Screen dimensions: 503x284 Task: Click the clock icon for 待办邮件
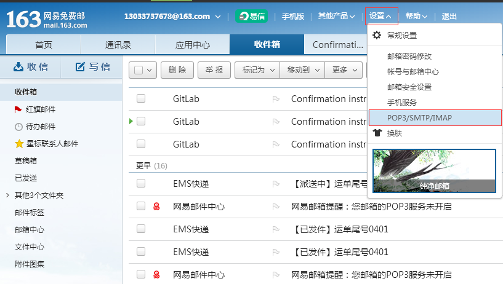point(18,127)
